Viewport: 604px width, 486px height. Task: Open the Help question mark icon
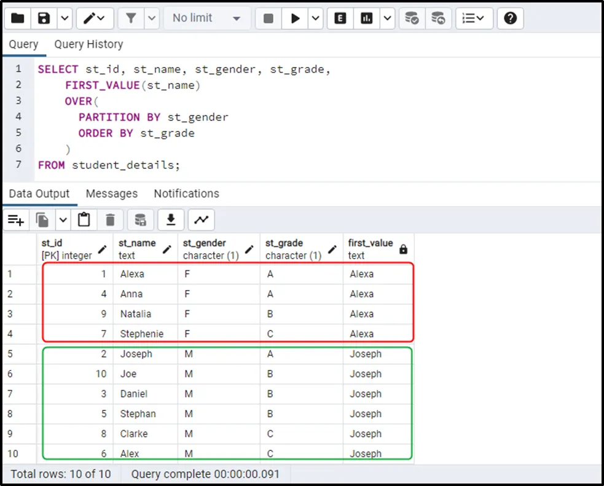tap(510, 18)
